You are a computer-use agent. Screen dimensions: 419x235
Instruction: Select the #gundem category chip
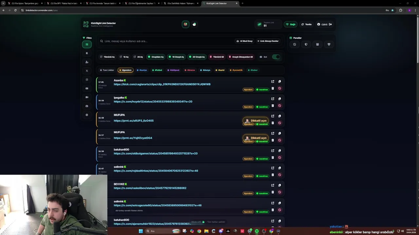(x=125, y=70)
